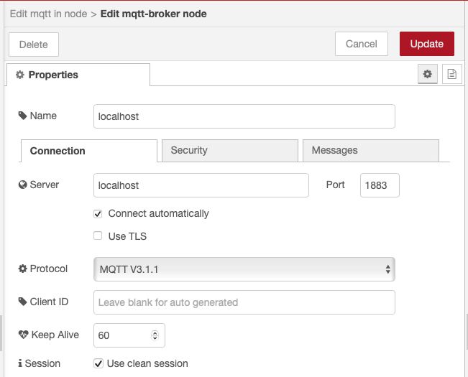Click the 'Connect automatically' label
Screen dimensions: 468x377
(158, 214)
